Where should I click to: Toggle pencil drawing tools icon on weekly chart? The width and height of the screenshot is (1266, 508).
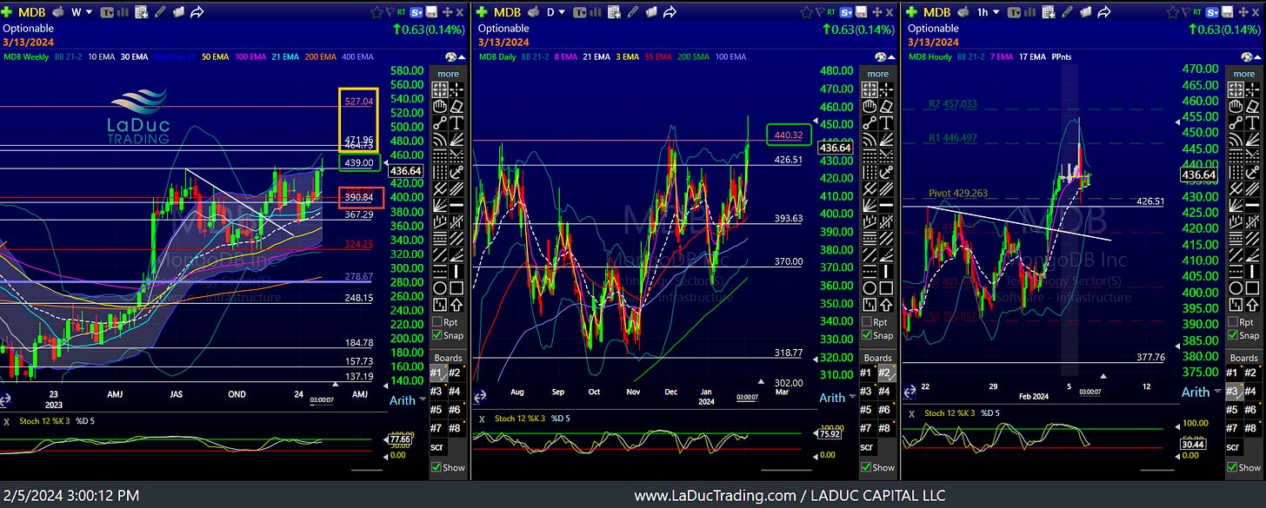(160, 12)
